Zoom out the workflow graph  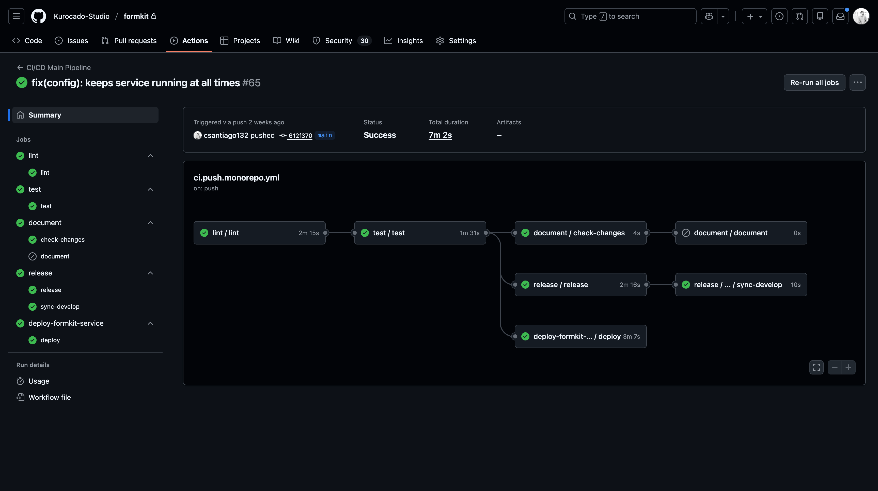click(x=835, y=367)
